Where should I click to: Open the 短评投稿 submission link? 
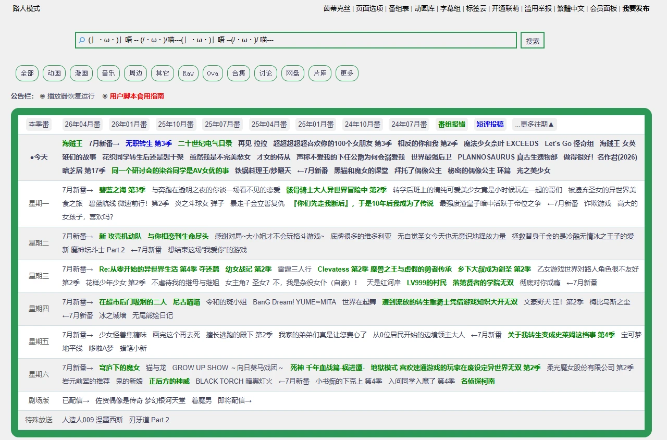(490, 124)
